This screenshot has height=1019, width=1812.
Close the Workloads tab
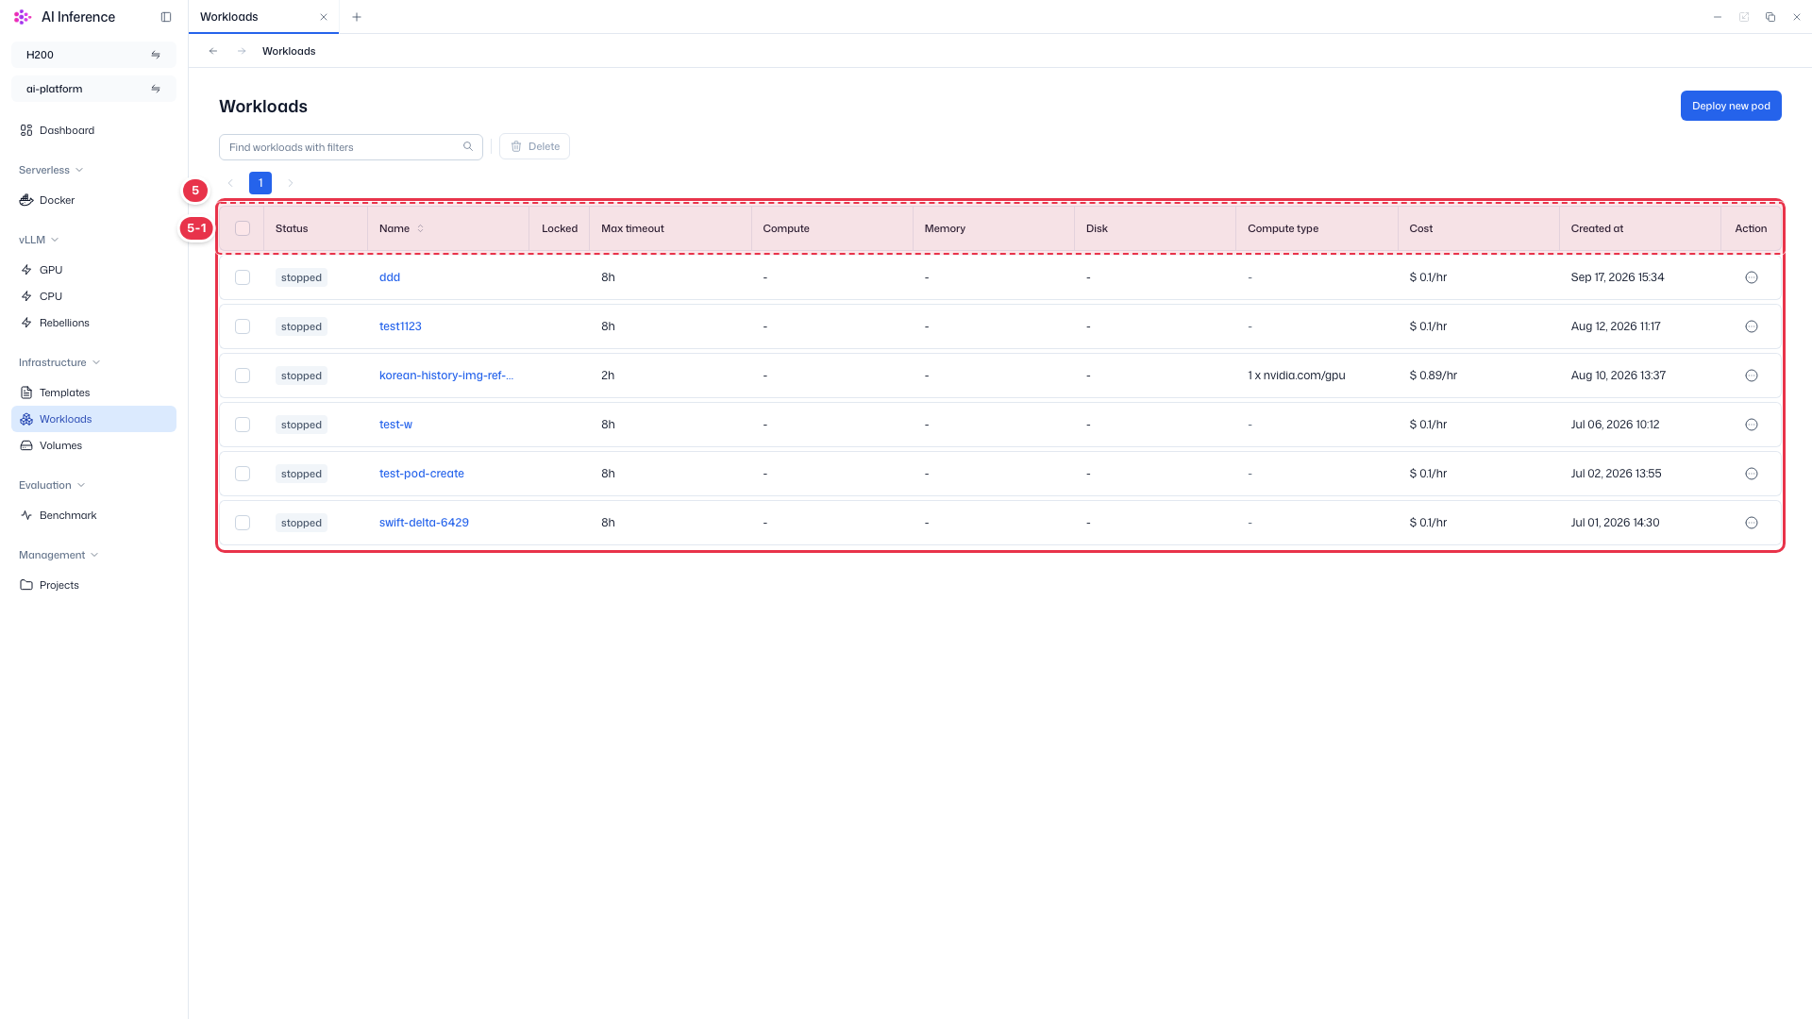(324, 17)
